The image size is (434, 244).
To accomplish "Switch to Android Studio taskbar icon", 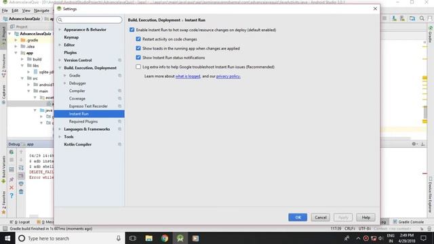I will click(x=180, y=238).
